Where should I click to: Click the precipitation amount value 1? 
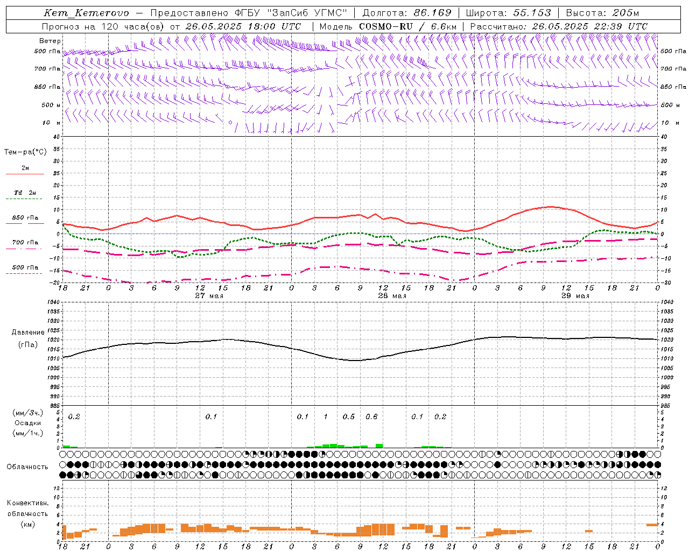point(326,416)
